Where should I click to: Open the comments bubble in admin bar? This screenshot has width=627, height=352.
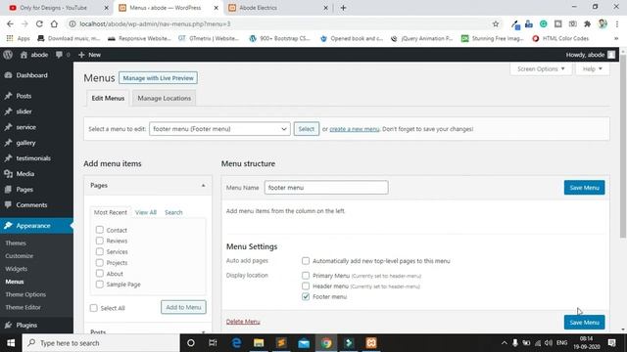click(x=59, y=55)
